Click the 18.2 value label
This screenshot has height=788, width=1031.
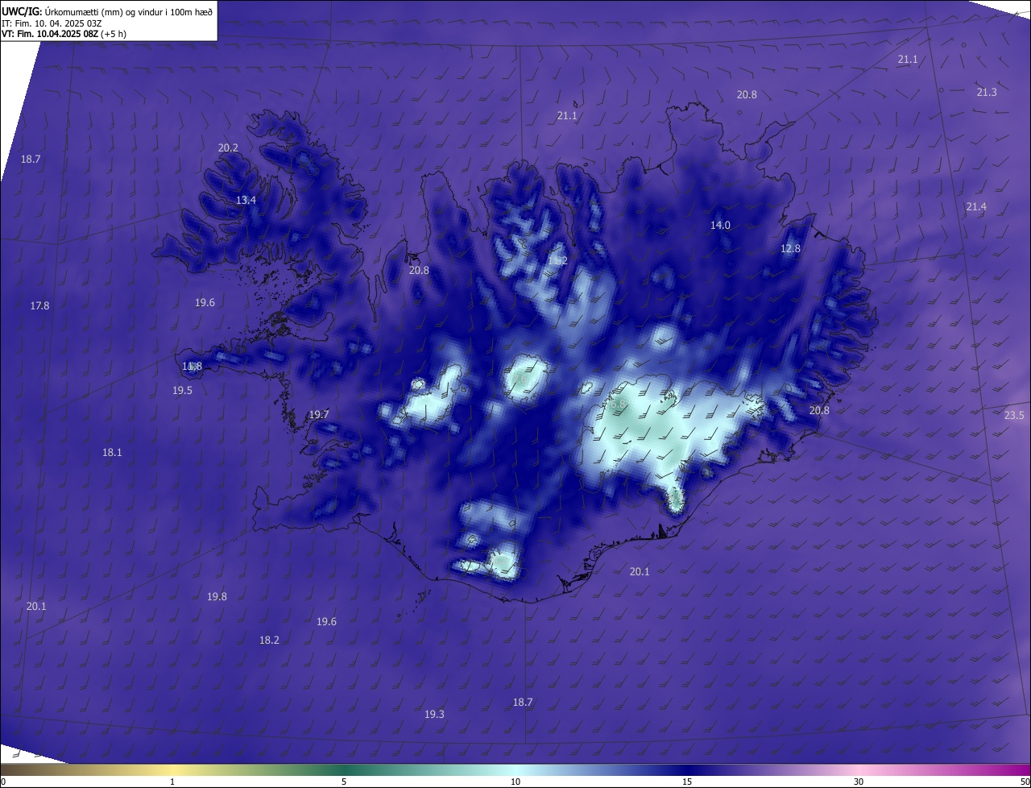(269, 640)
